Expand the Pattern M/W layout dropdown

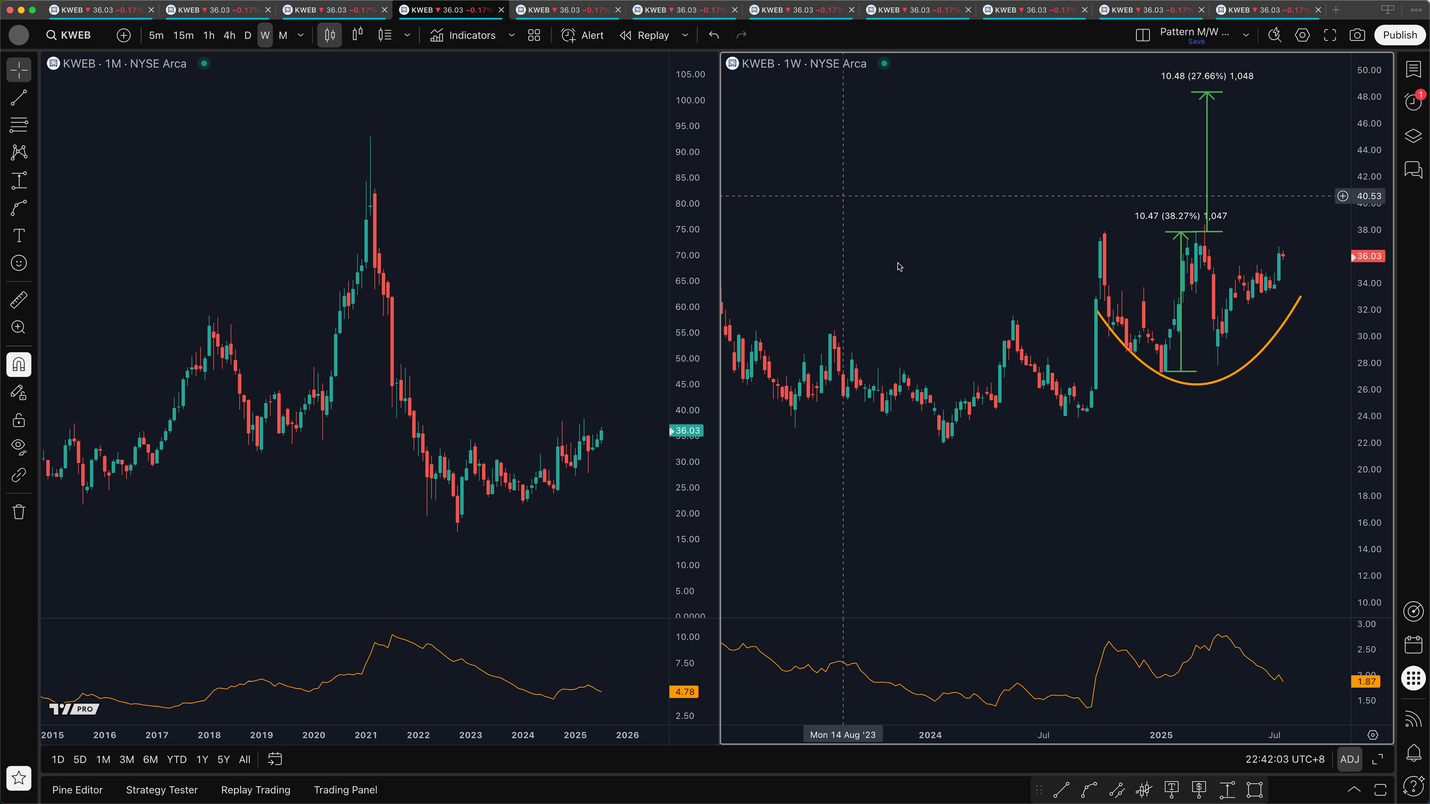(x=1246, y=35)
